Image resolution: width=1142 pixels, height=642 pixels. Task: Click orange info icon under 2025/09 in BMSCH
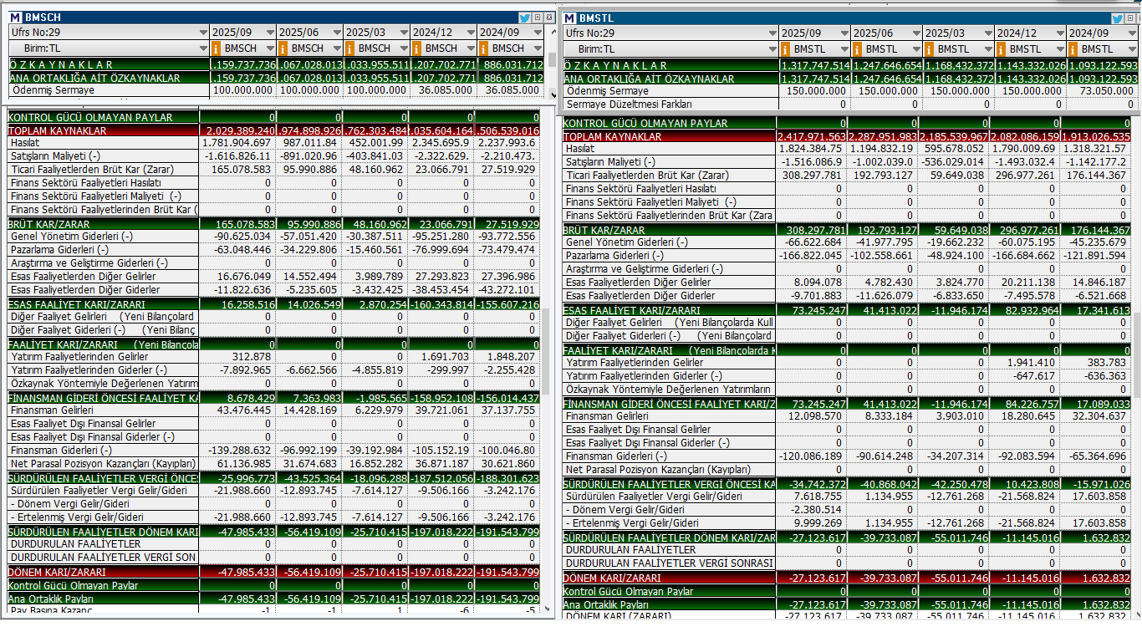pos(217,48)
